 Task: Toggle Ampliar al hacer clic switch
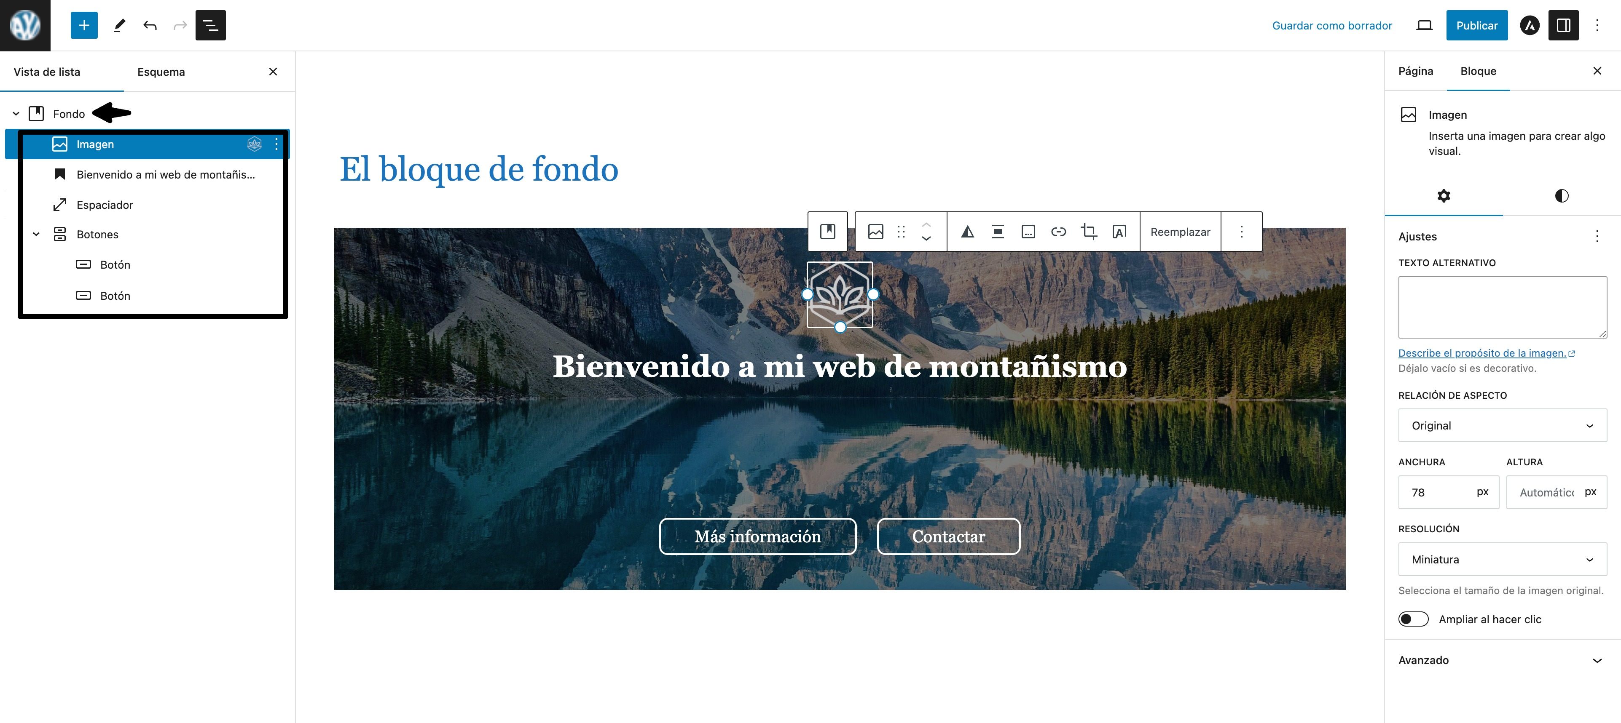pyautogui.click(x=1413, y=619)
